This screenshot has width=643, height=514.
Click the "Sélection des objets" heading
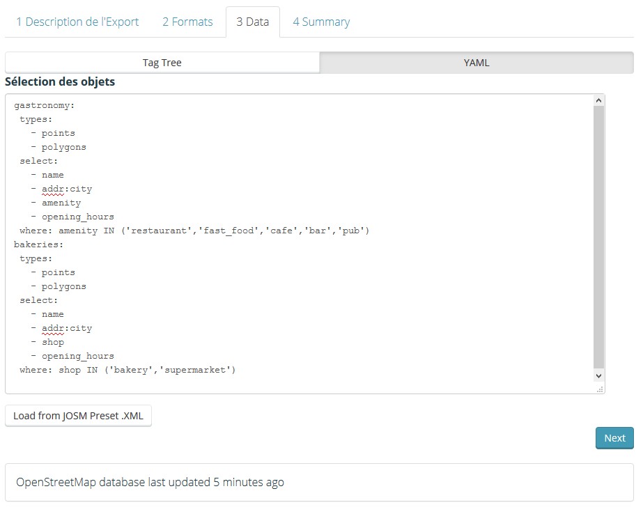(60, 82)
